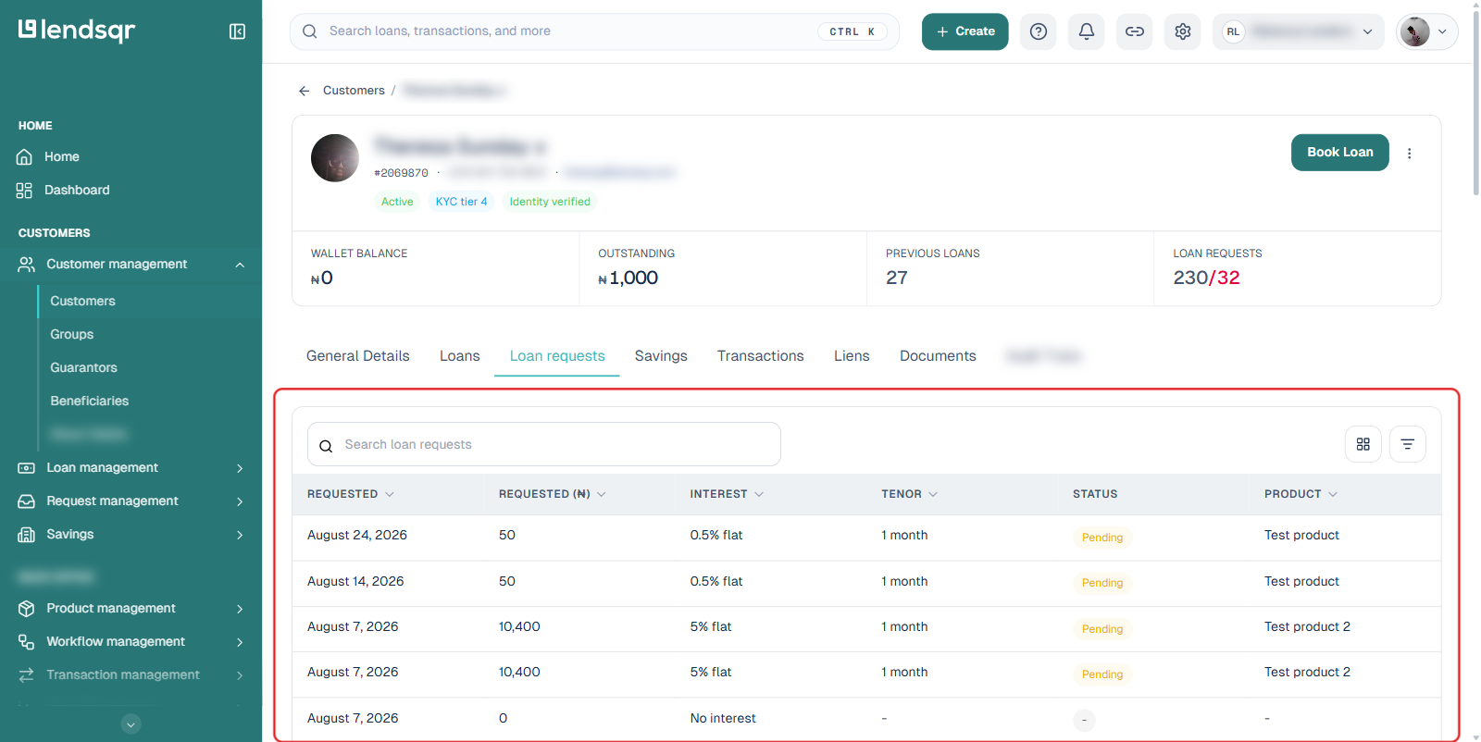Click the link chain icon in header
The width and height of the screenshot is (1481, 742).
tap(1135, 31)
